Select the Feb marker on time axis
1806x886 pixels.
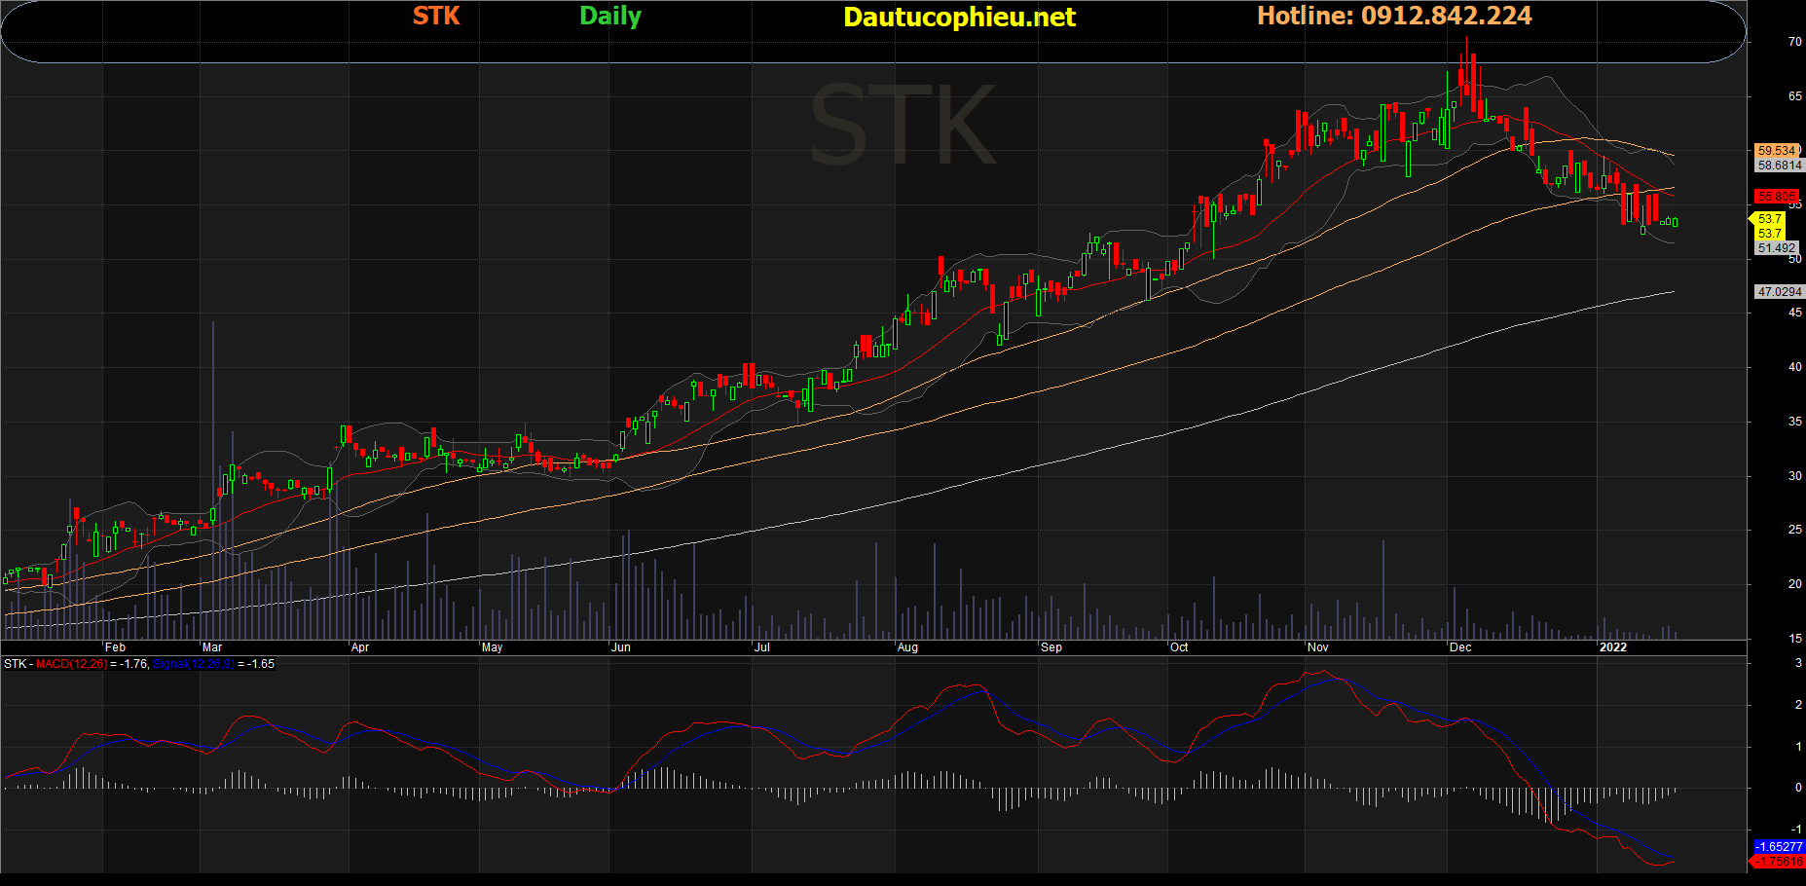tap(115, 647)
